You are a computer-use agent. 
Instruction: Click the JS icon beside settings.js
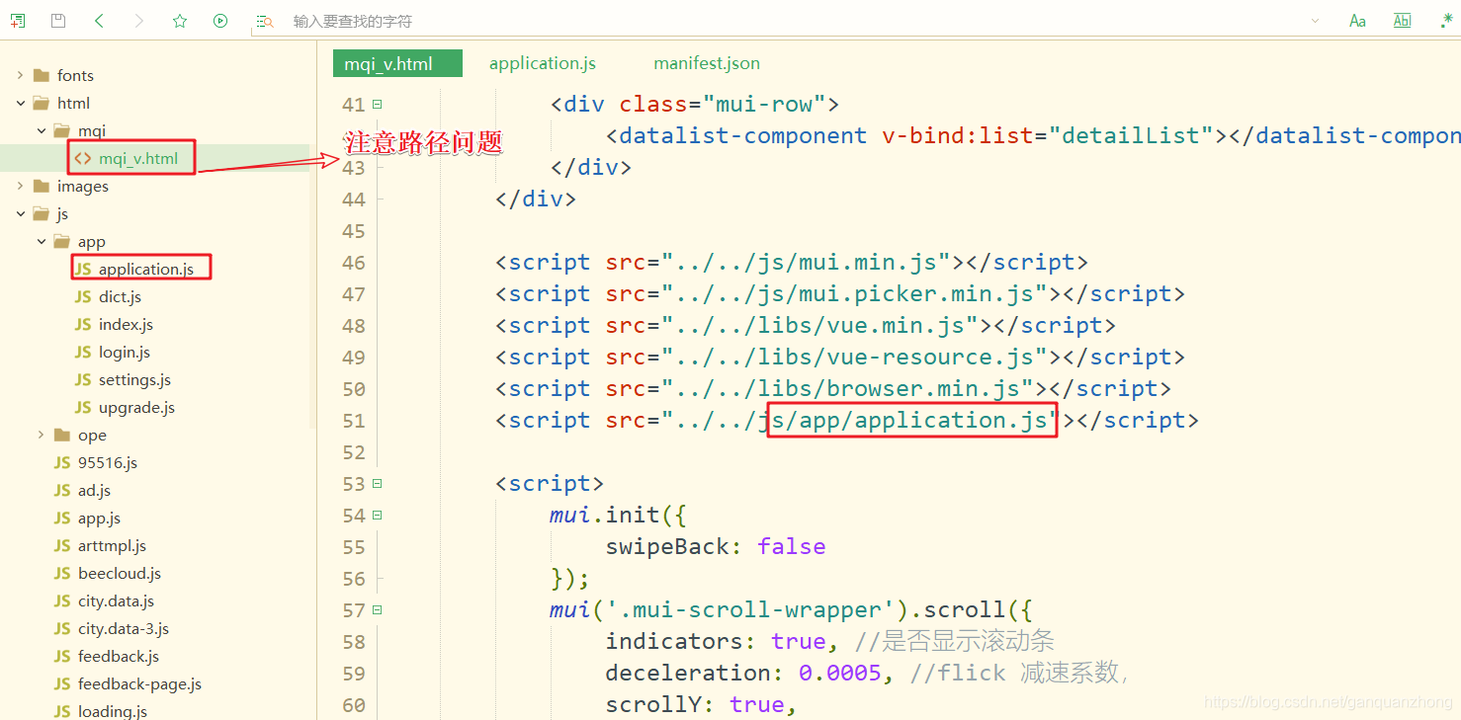pyautogui.click(x=83, y=379)
